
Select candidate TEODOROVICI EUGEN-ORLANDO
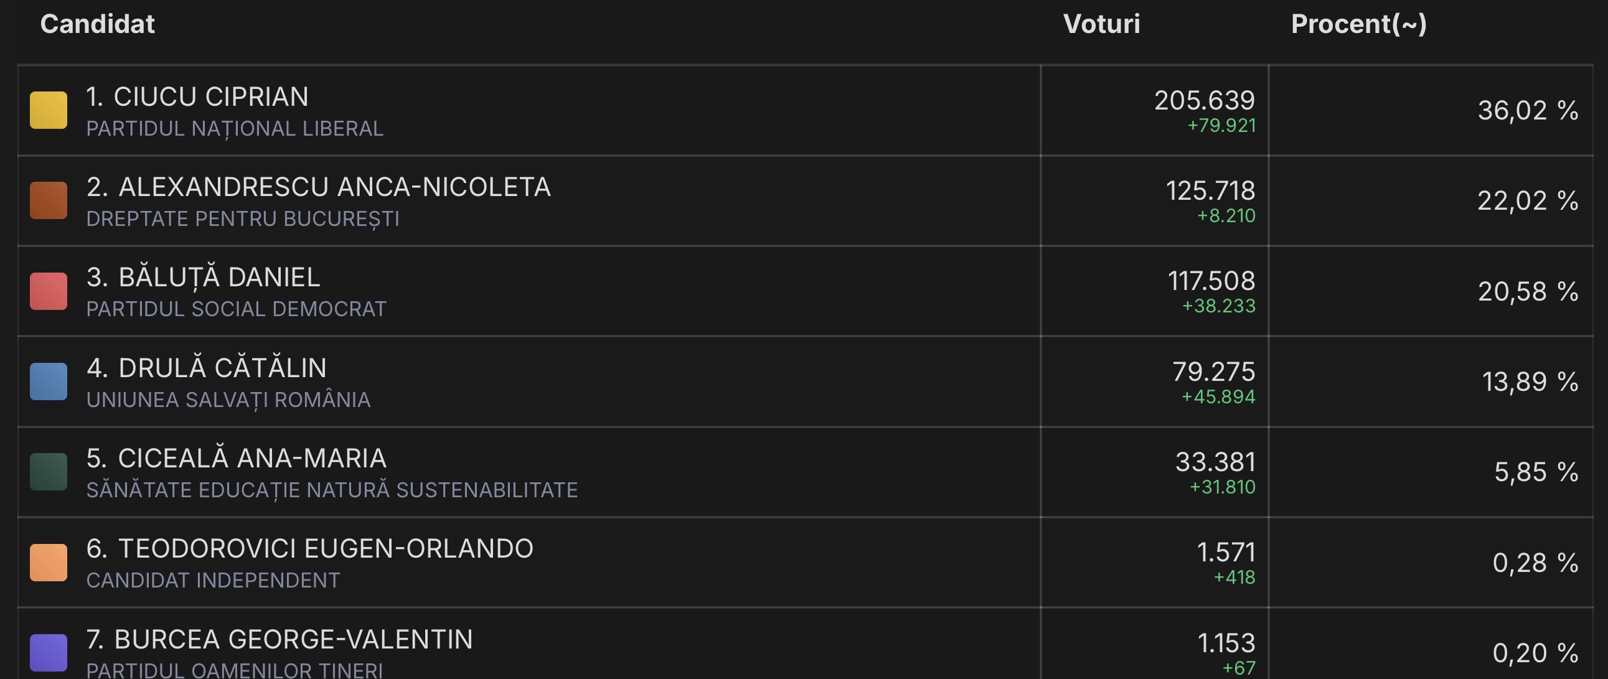[x=325, y=549]
